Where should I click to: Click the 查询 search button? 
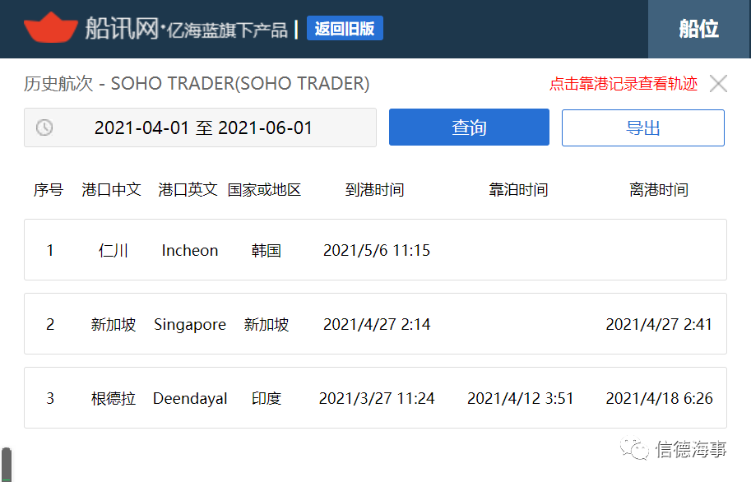pos(469,127)
